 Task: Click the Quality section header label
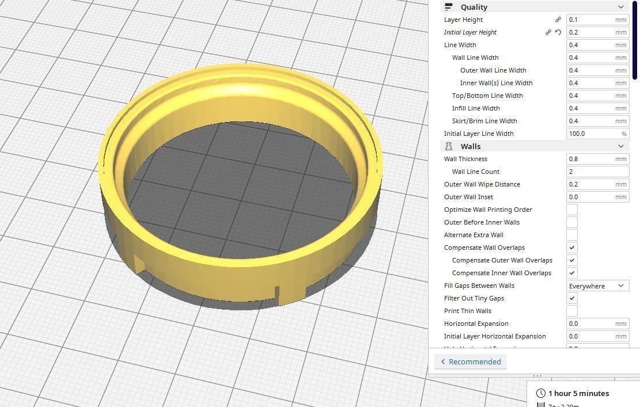474,7
